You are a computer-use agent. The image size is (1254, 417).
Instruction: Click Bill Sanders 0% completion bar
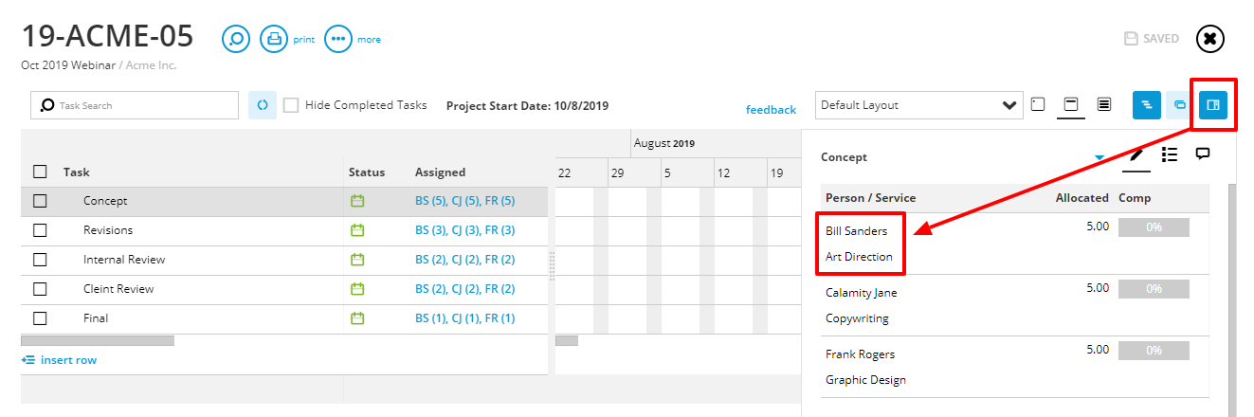(1154, 227)
